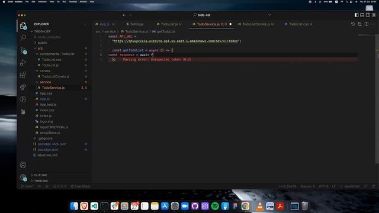Image resolution: width=379 pixels, height=213 pixels.
Task: Switch to the TodoListConsts.js editor tab
Action: [256, 24]
